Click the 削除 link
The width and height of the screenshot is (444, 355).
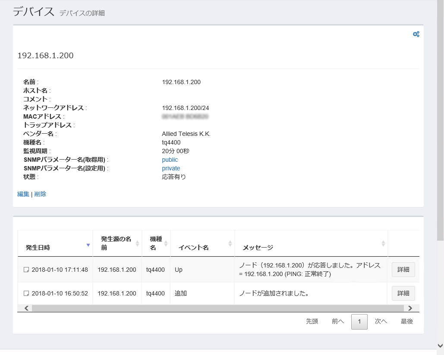click(x=40, y=194)
